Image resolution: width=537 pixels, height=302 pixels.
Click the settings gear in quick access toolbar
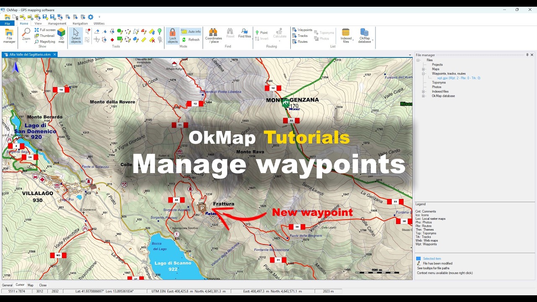coord(90,17)
